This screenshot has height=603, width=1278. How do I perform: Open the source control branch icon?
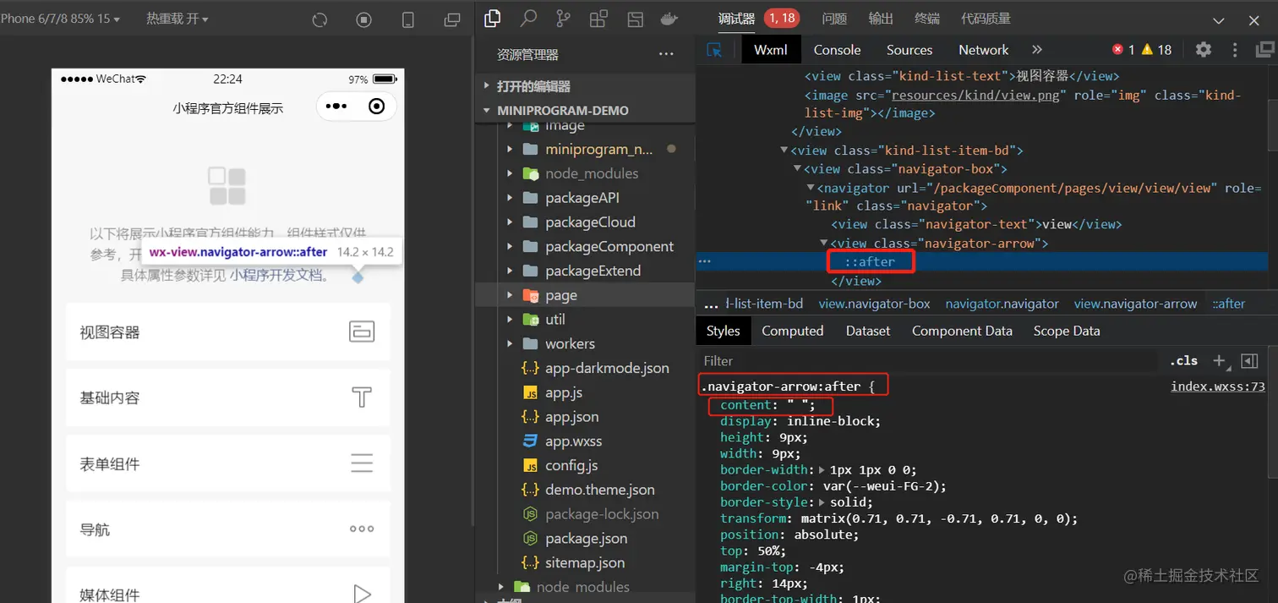[x=563, y=19]
